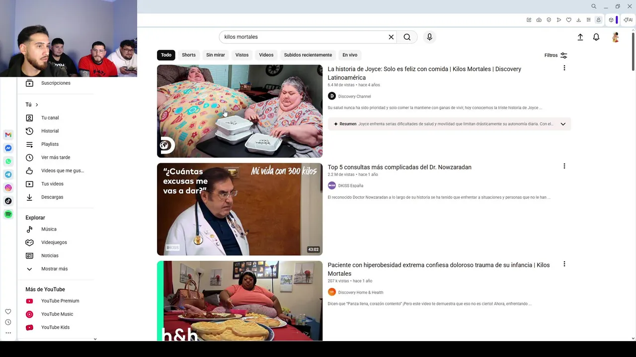Open 'La historia de Joyce' video title

pos(424,73)
